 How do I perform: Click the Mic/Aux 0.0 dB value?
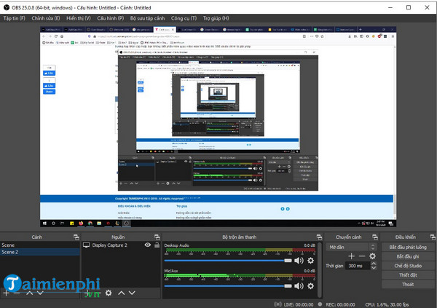click(x=310, y=271)
